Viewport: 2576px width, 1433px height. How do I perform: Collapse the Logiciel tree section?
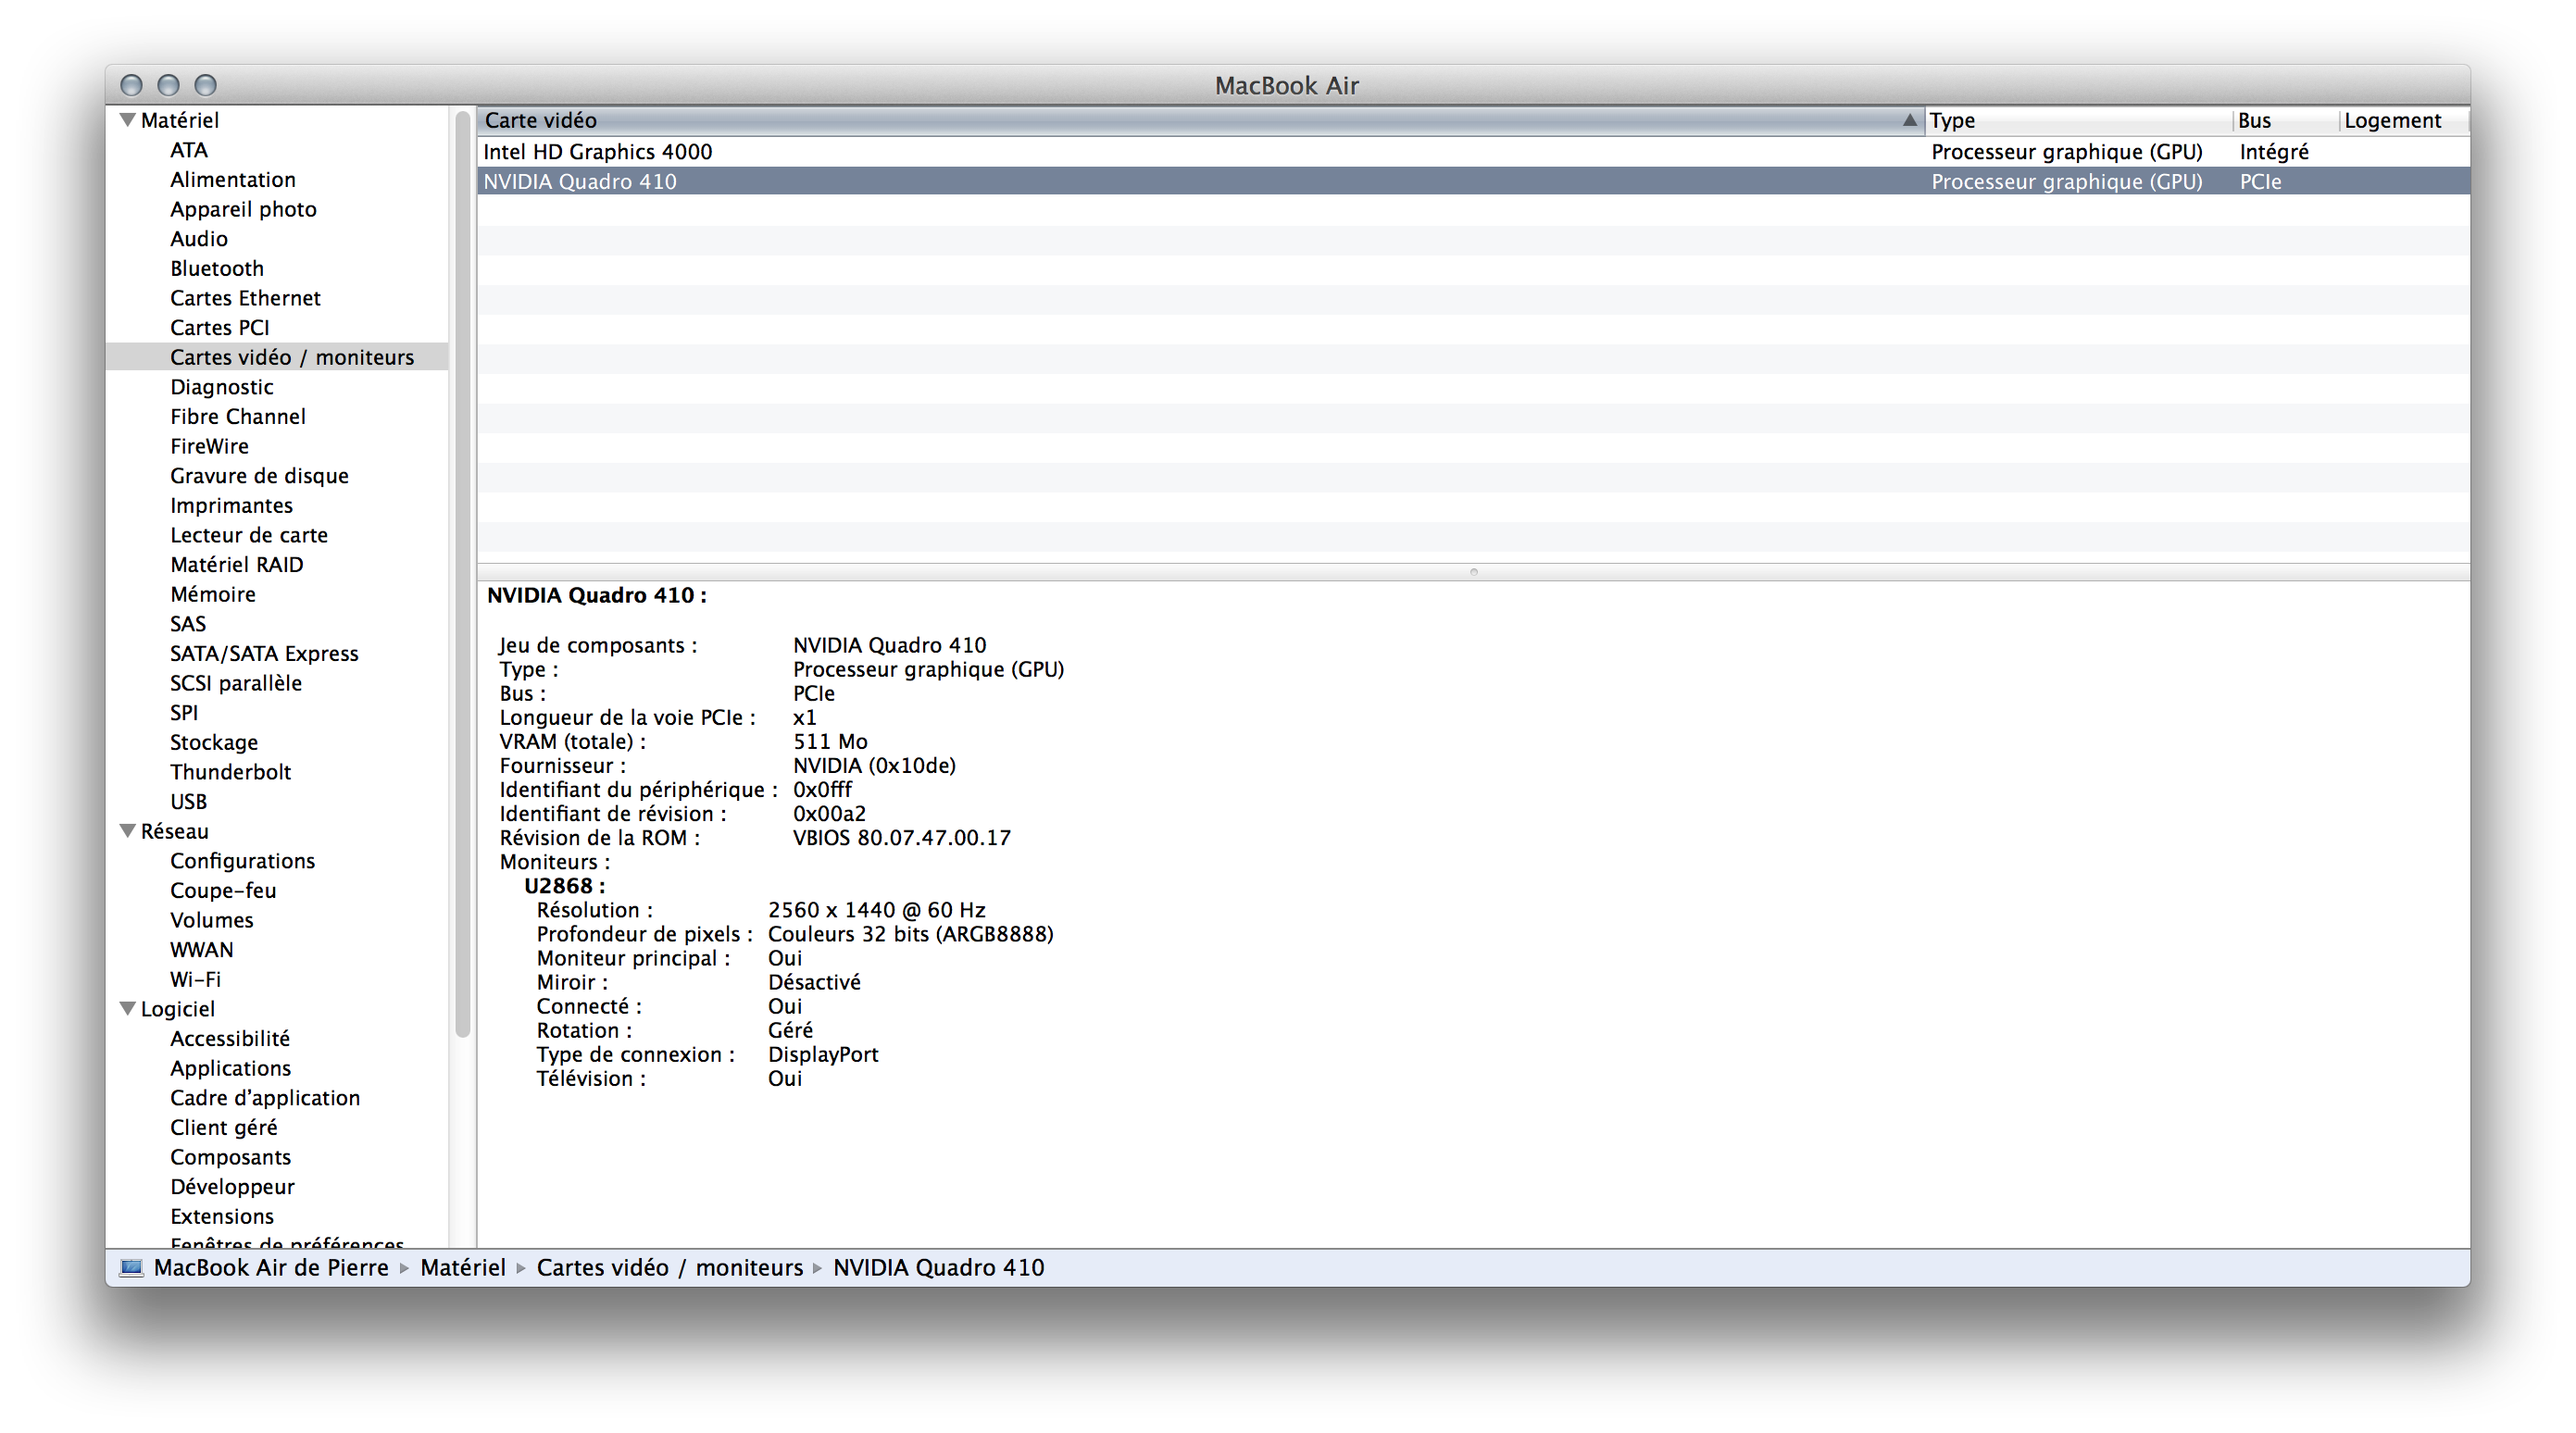click(128, 1009)
